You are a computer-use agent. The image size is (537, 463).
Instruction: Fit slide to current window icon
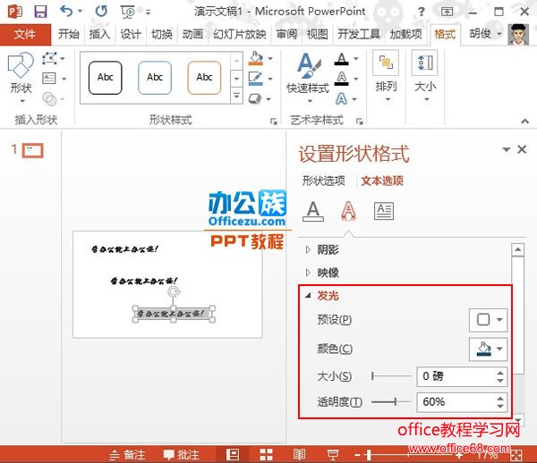[516, 456]
